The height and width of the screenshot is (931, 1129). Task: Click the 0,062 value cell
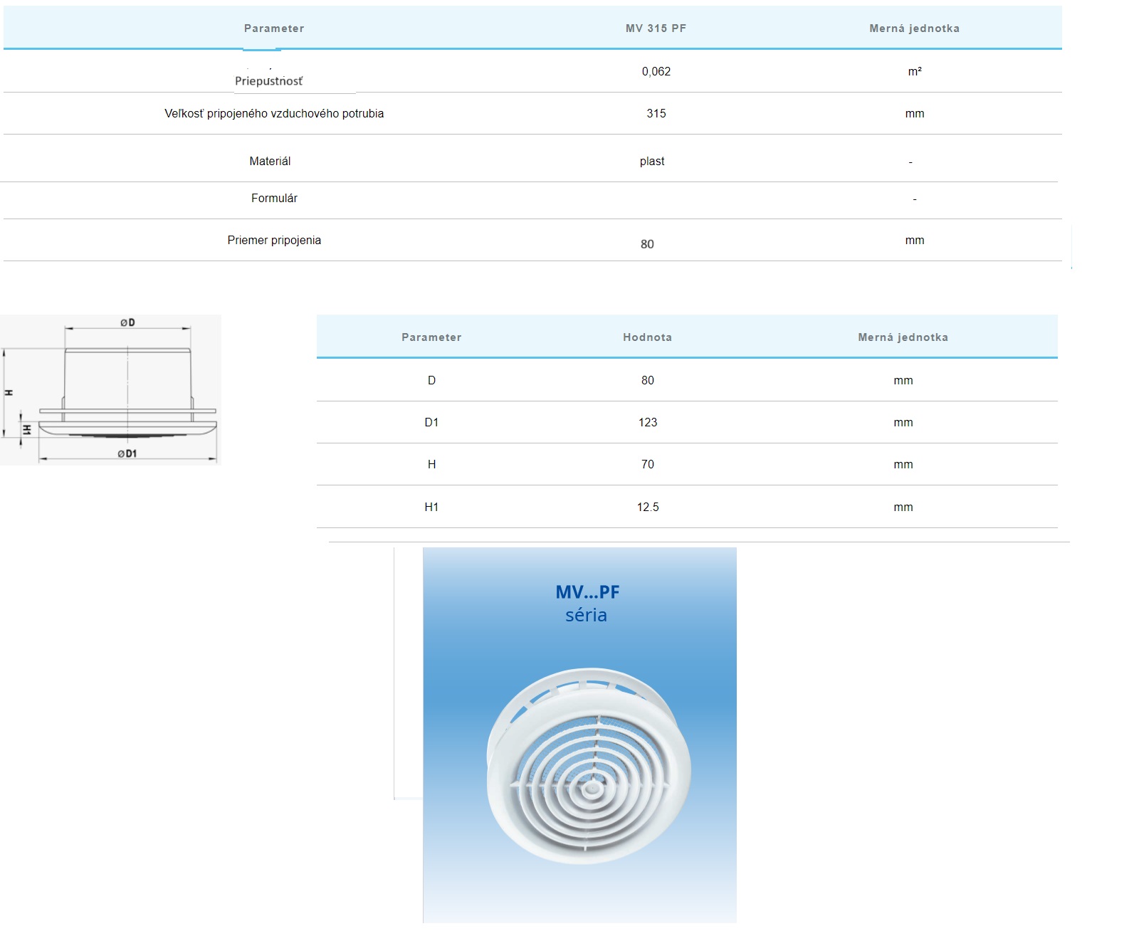coord(656,71)
